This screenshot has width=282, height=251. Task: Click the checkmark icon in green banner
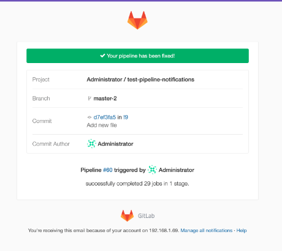(x=102, y=56)
